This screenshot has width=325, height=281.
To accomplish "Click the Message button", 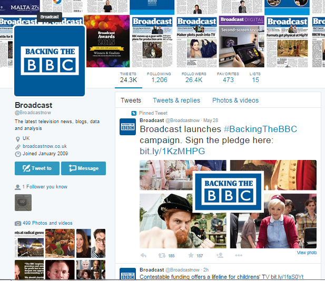I will tap(84, 168).
